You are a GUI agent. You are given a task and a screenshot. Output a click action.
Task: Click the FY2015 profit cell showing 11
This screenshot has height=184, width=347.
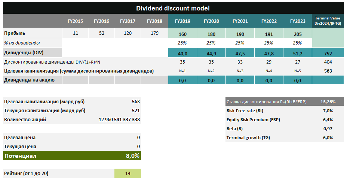[x=76, y=33]
